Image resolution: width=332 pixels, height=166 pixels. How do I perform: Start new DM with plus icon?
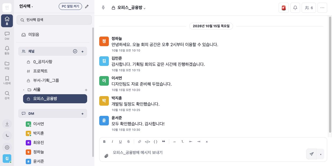tap(82, 114)
